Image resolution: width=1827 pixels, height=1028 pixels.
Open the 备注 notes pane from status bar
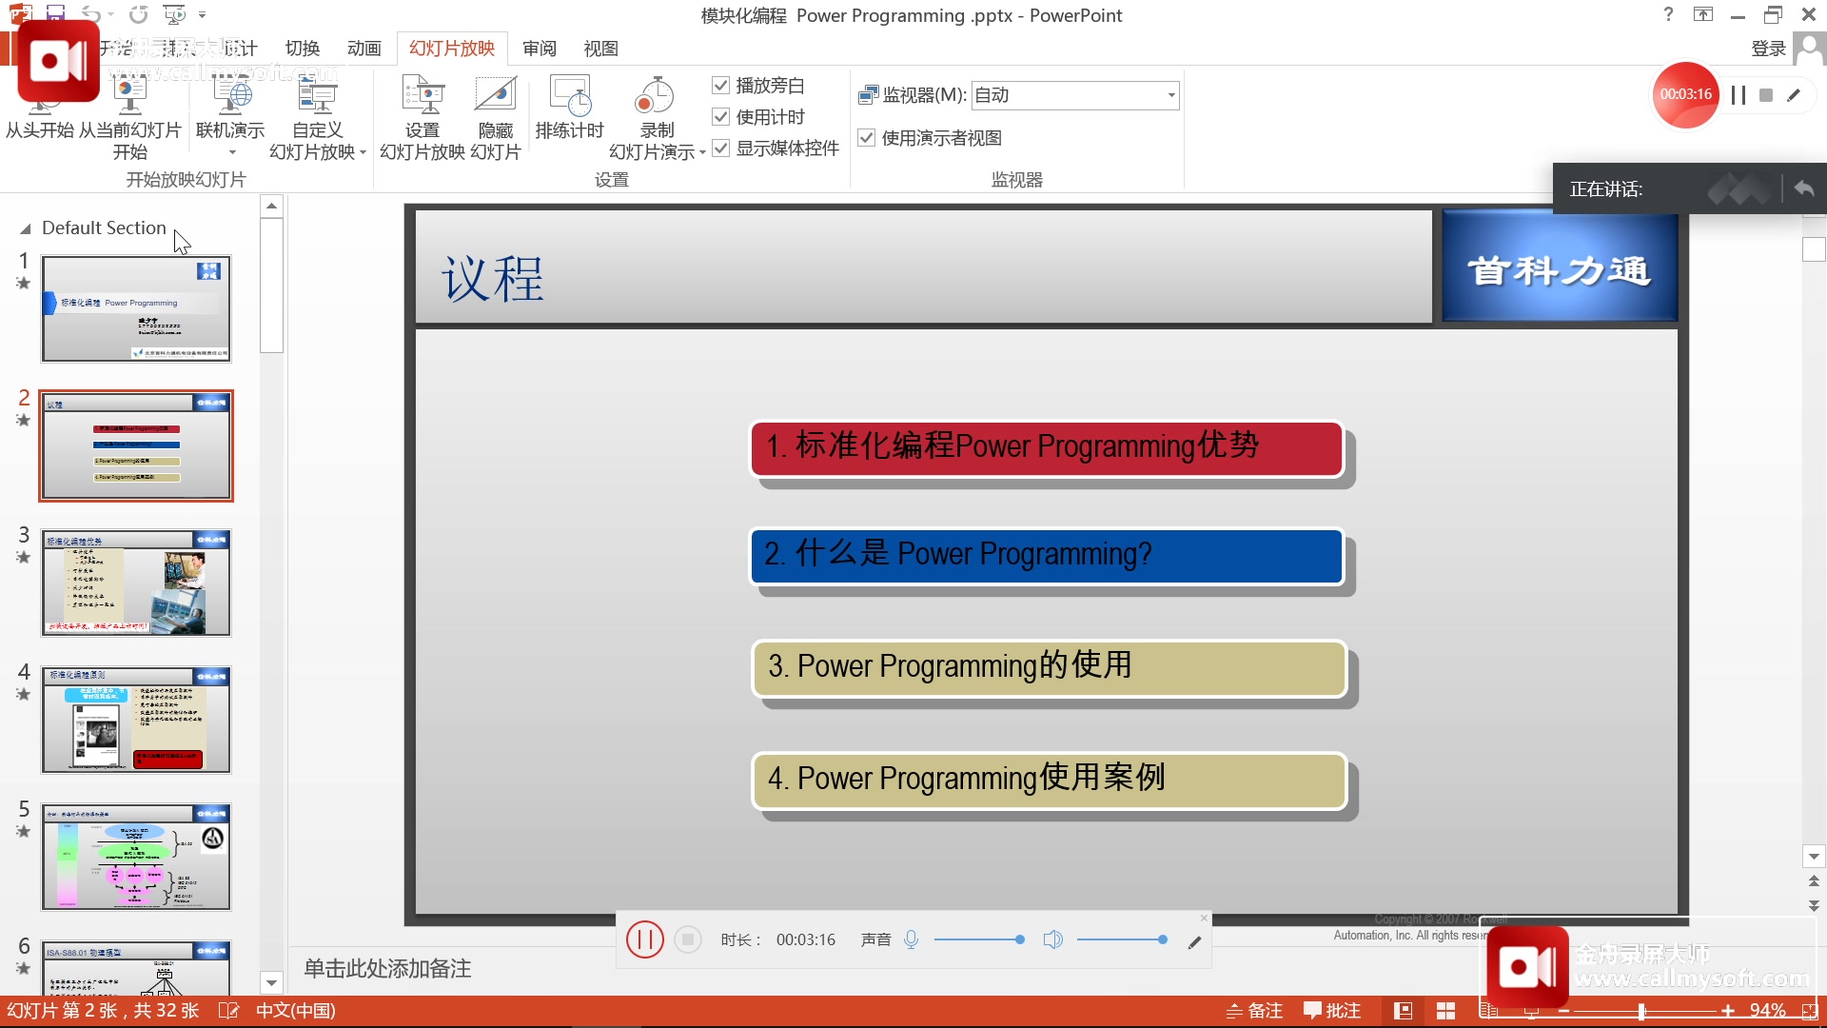tap(1254, 1010)
